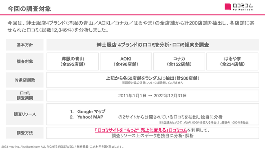This screenshot has width=265, height=149.
Task: Click the 今回の調査対象 slide title
Action: [29, 9]
